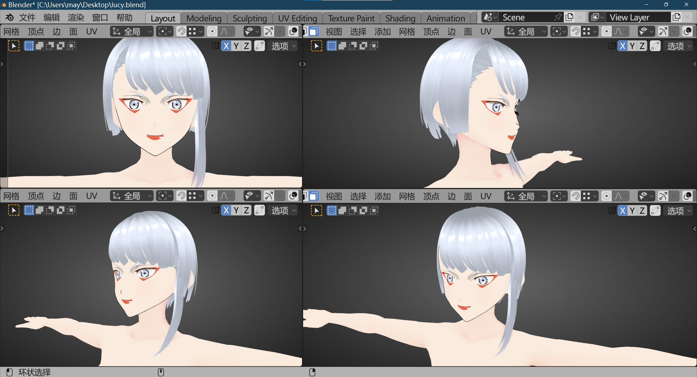Open the Blender application icon menu

click(x=9, y=17)
